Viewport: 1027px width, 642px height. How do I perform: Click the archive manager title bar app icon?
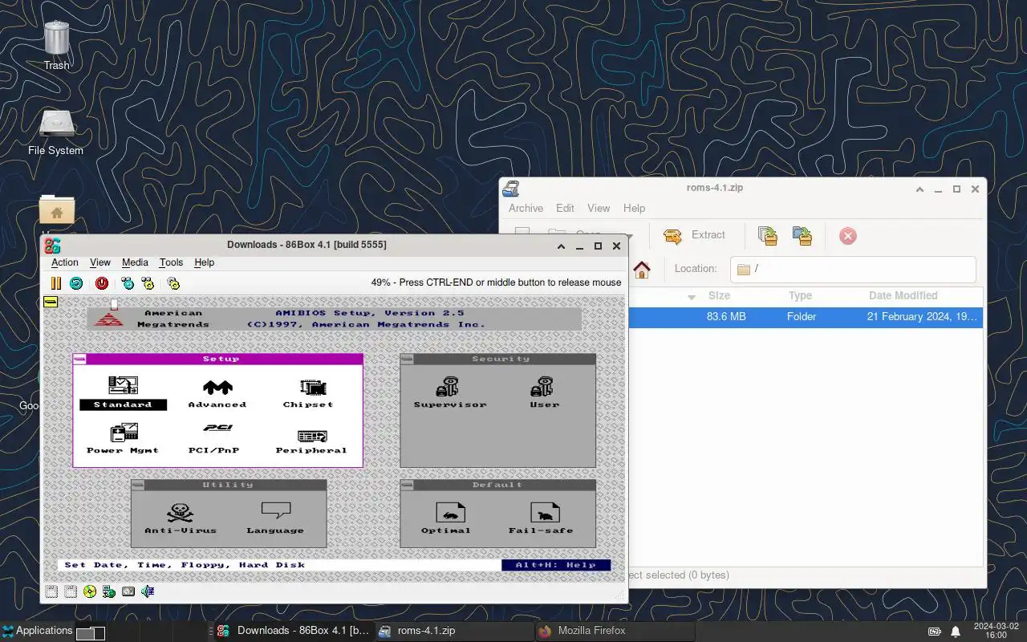click(x=511, y=189)
